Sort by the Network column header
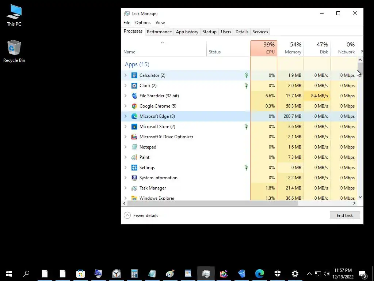 pyautogui.click(x=344, y=48)
